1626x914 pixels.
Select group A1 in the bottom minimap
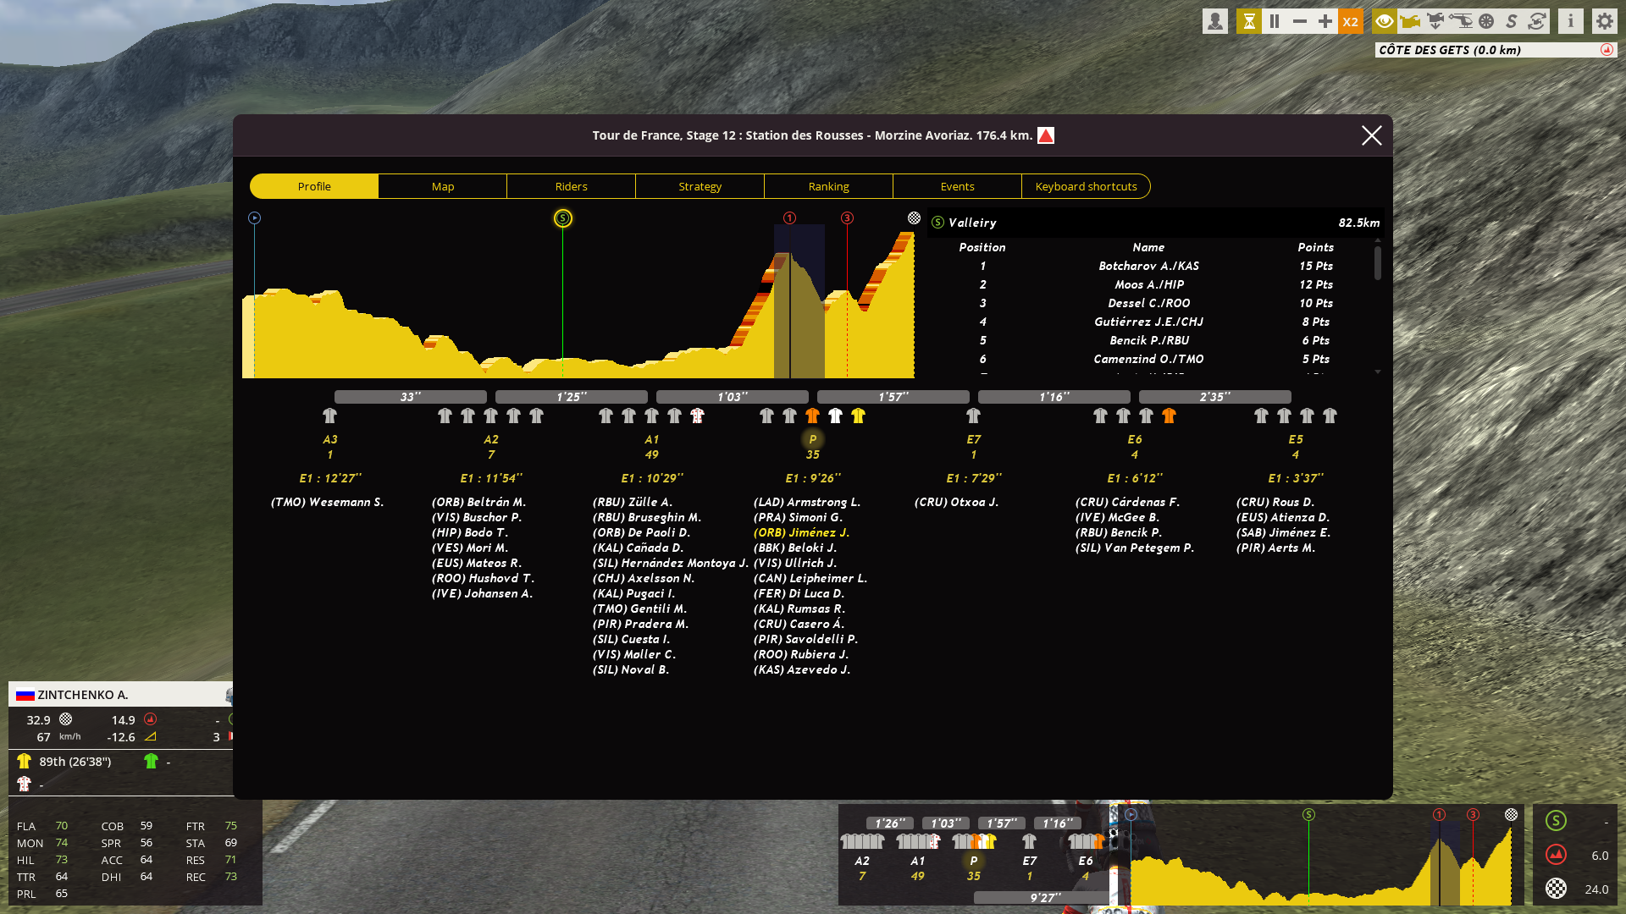918,861
